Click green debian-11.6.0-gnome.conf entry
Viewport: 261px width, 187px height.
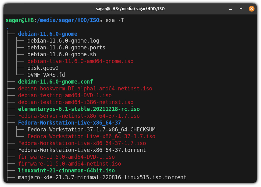click(56, 82)
